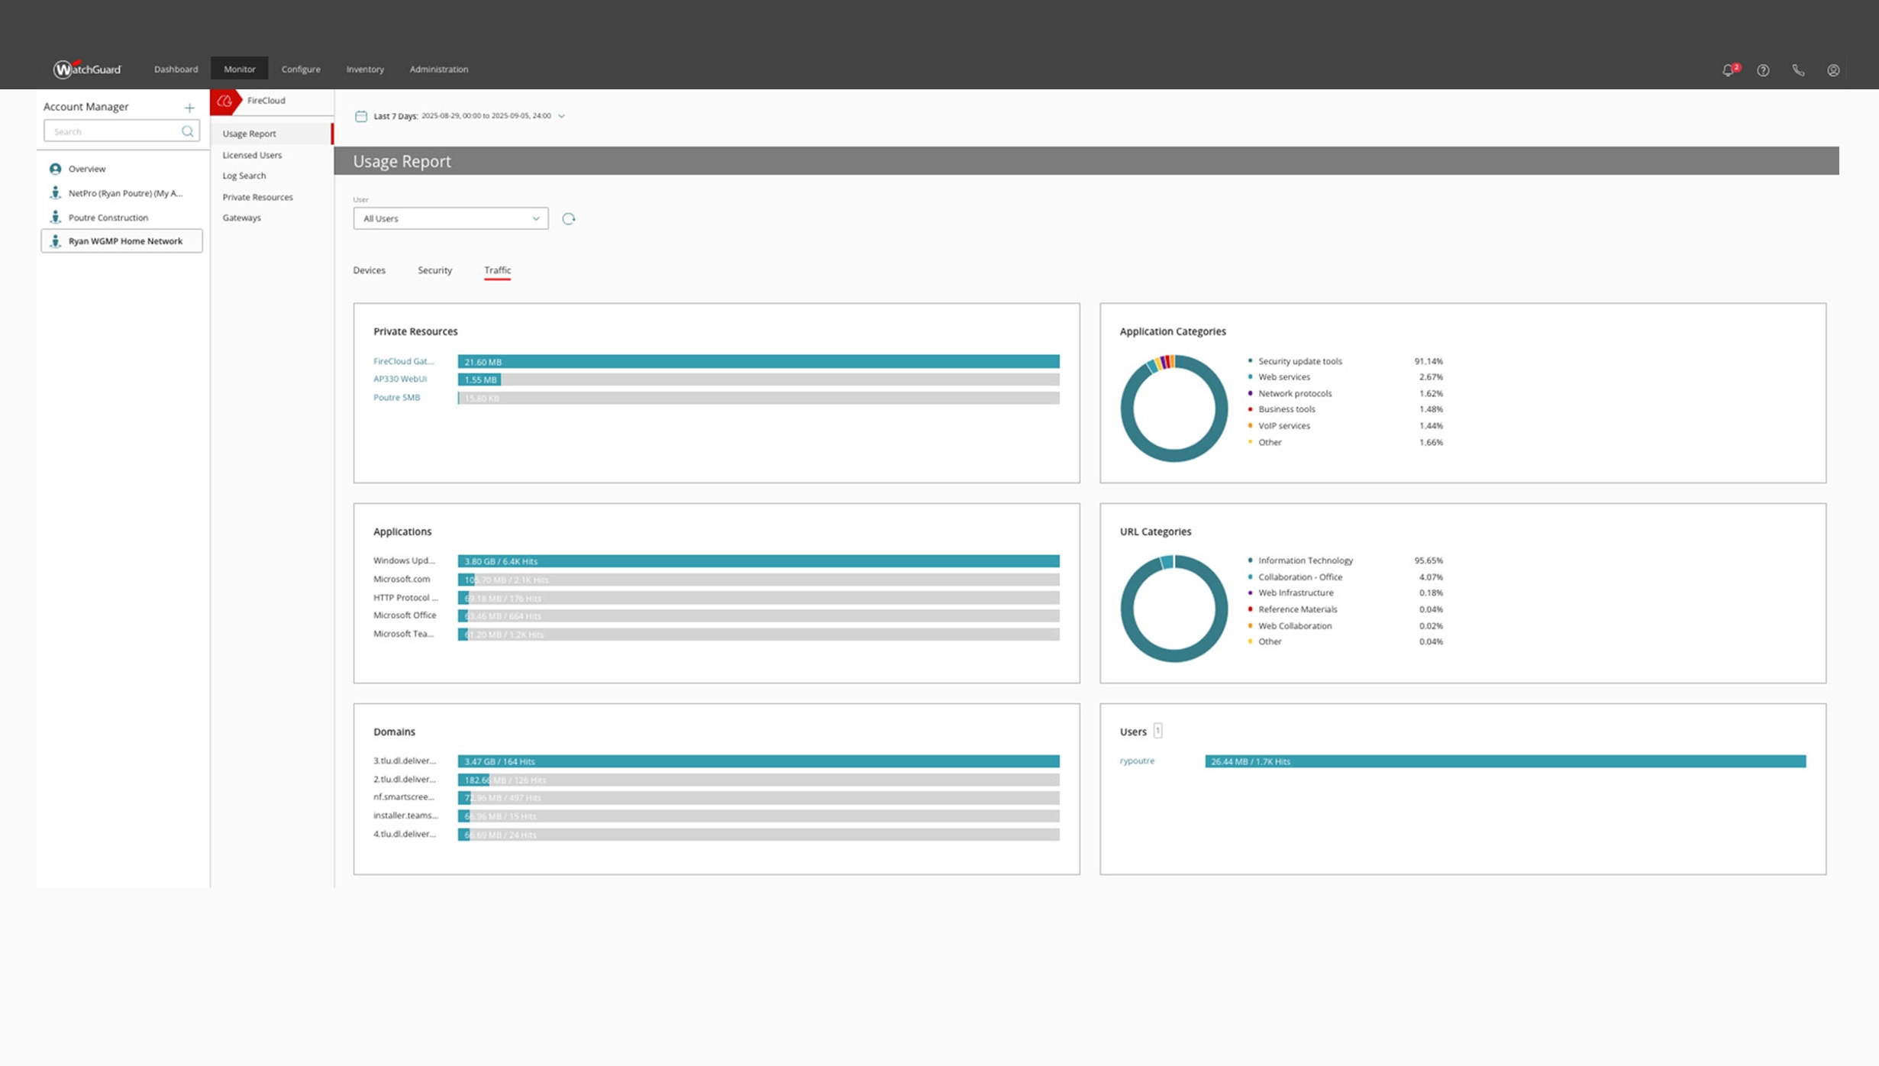
Task: Switch to the Devices tab
Action: point(369,270)
